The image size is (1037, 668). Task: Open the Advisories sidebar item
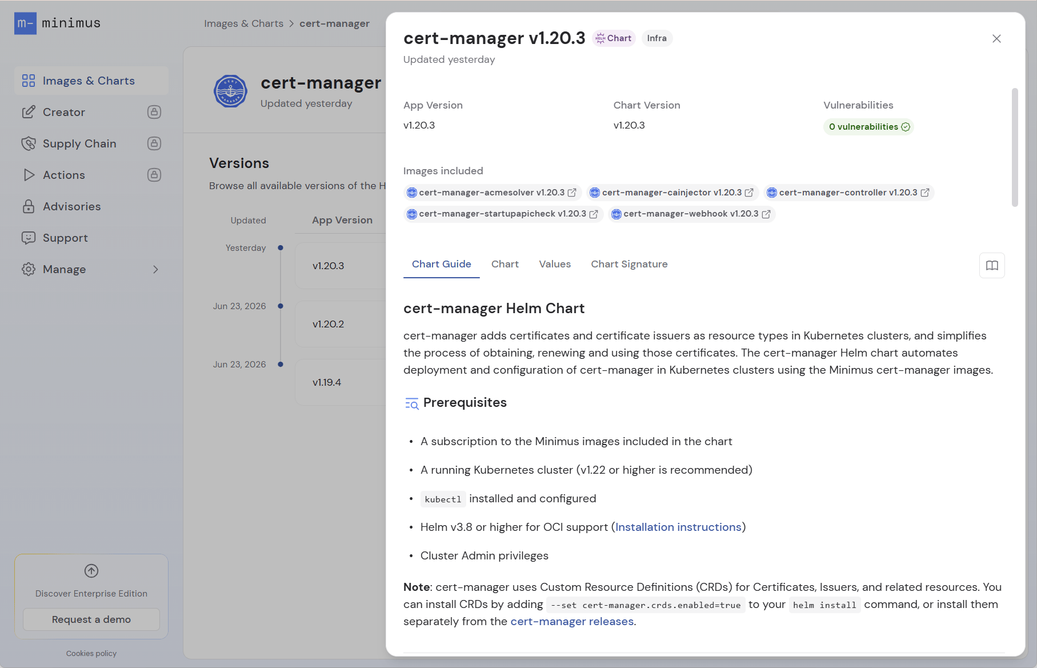[91, 206]
